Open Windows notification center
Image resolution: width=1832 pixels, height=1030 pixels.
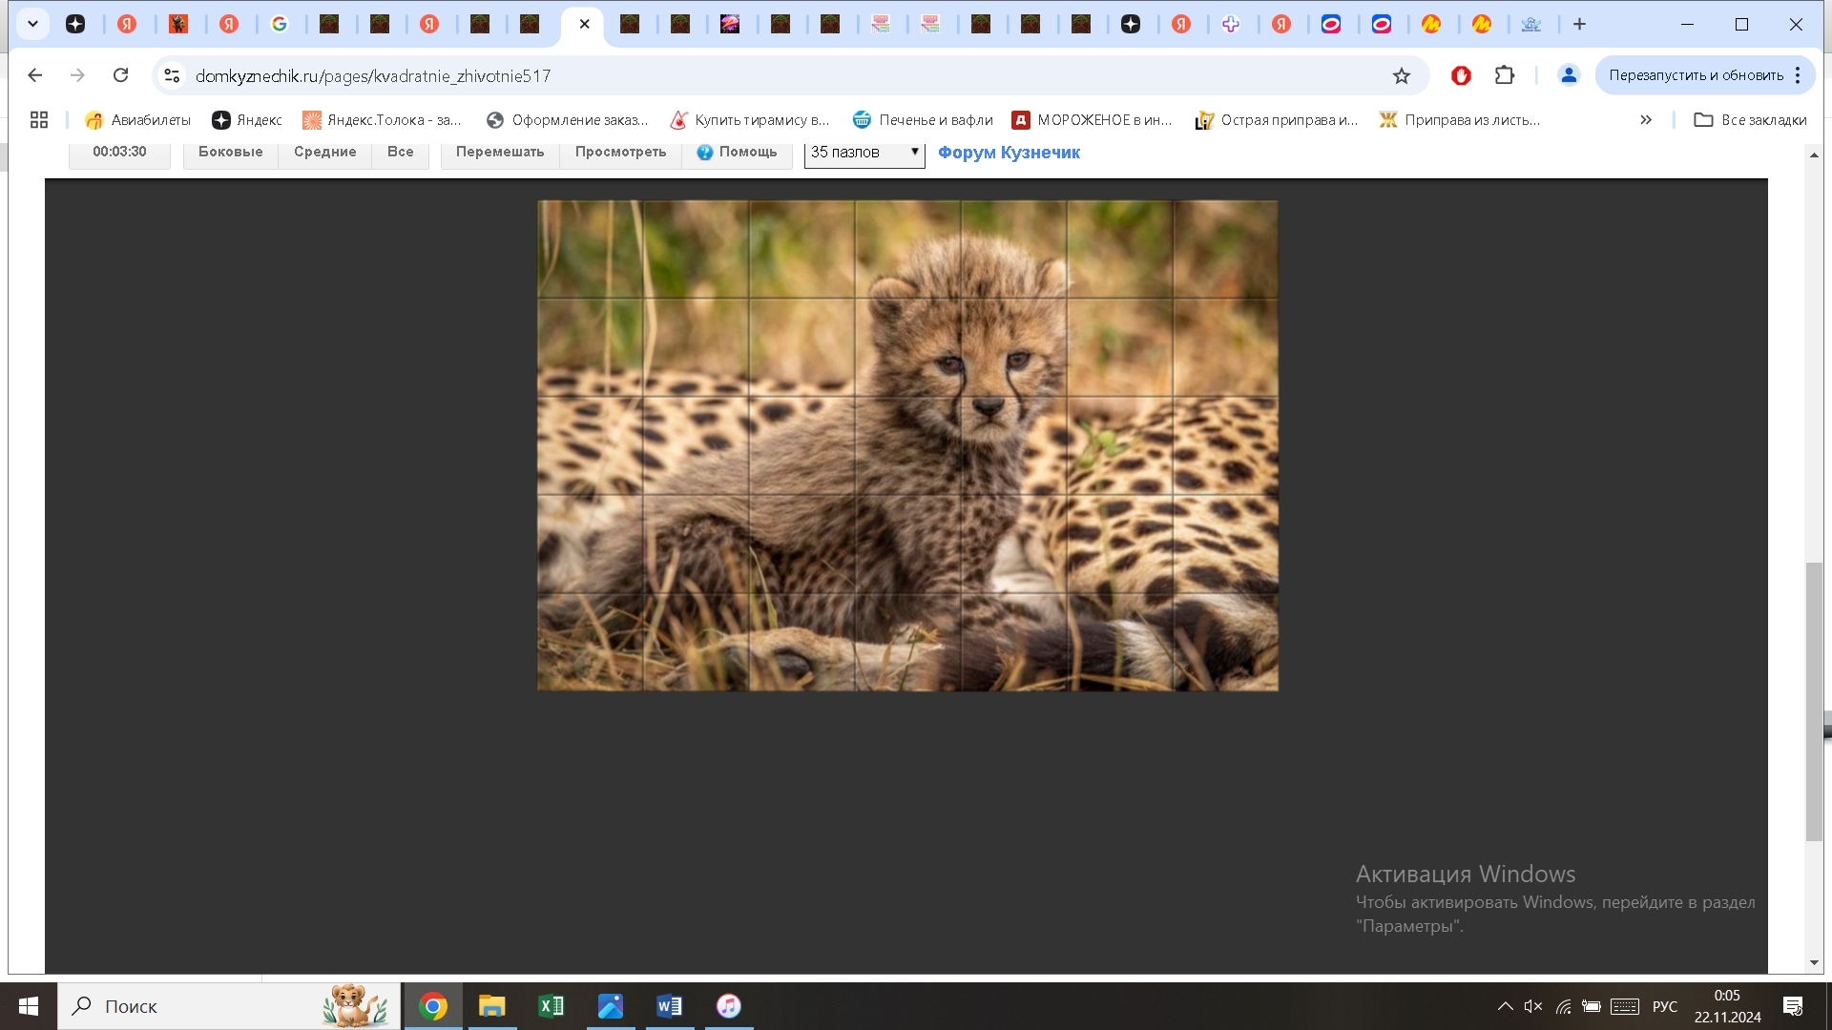click(x=1793, y=1006)
